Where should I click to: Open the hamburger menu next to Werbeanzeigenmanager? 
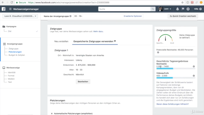click(10, 9)
